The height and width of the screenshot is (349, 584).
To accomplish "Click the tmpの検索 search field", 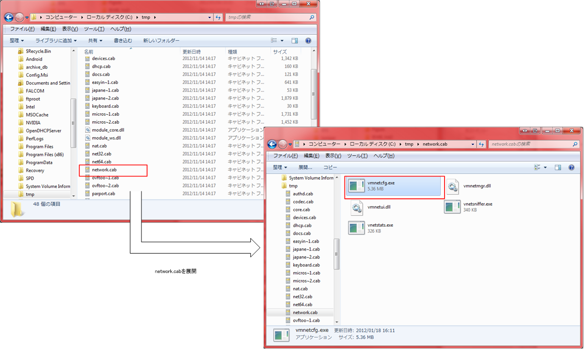I will tap(266, 17).
